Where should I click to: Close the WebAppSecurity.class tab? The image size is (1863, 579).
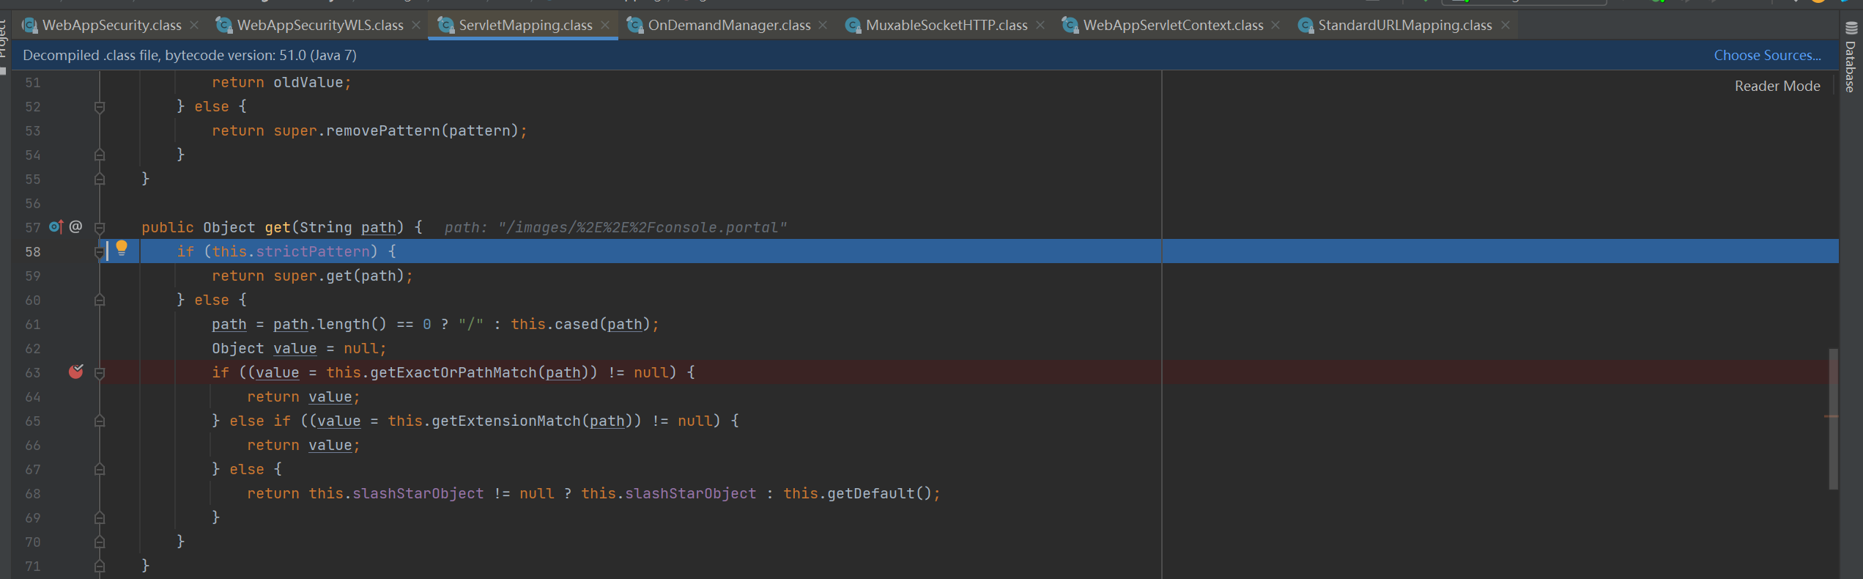(x=194, y=25)
